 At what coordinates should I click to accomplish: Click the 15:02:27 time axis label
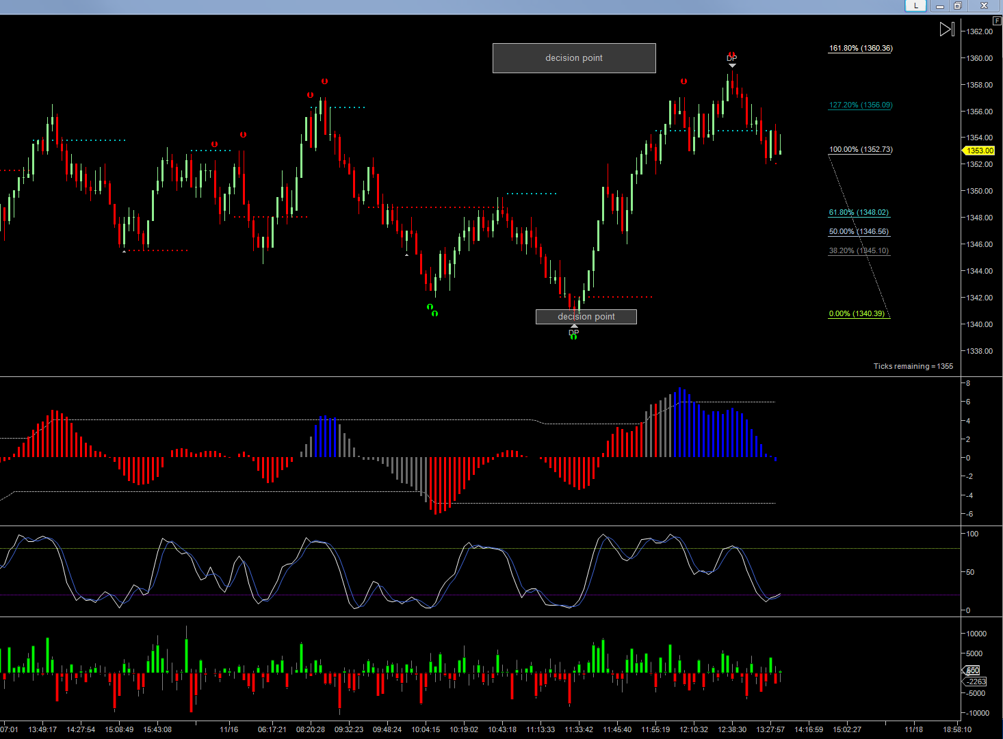coord(847,729)
